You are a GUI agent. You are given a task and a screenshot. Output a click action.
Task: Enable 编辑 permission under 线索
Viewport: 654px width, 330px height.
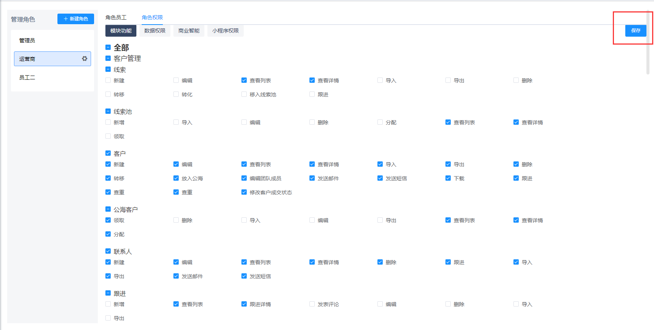176,81
